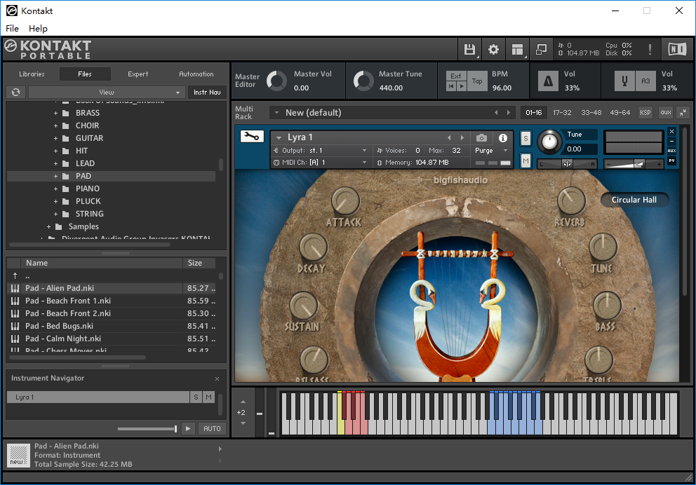Click the file preview volume slider
Image resolution: width=696 pixels, height=485 pixels.
[147, 429]
